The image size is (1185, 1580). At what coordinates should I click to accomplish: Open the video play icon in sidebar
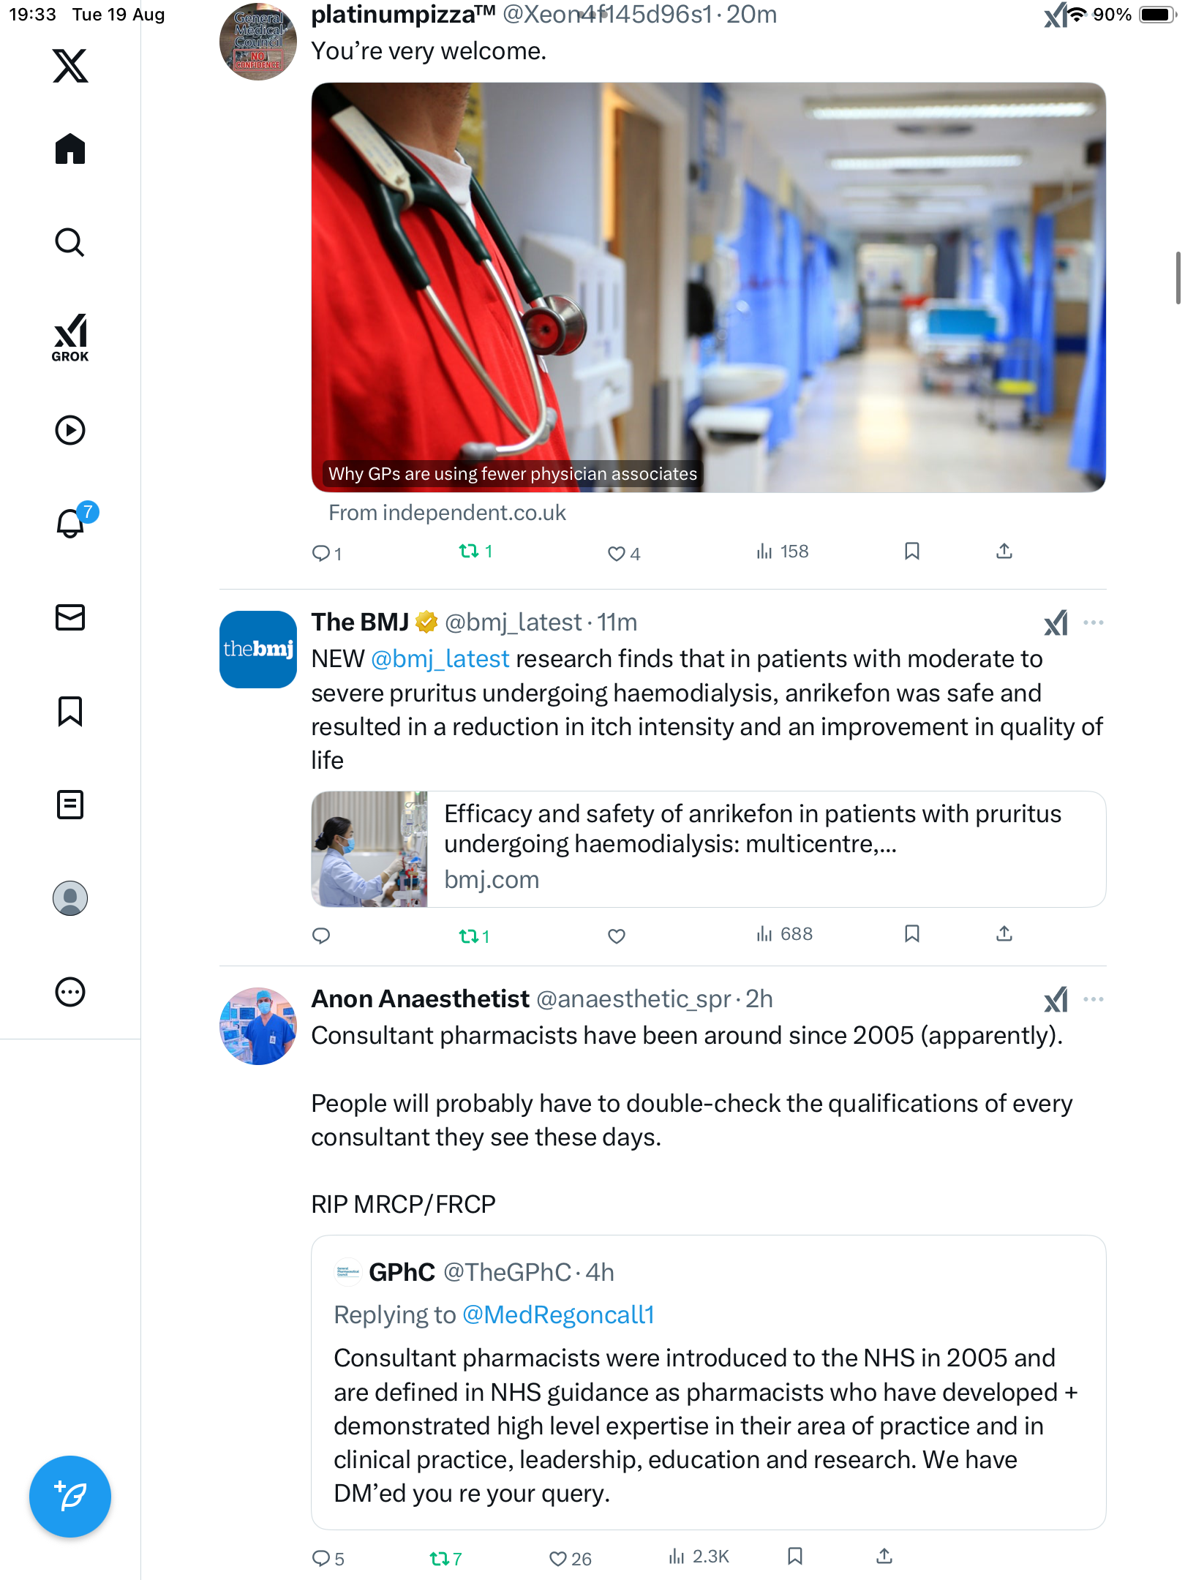[70, 430]
